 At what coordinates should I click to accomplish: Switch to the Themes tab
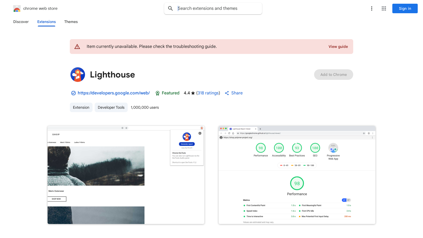pyautogui.click(x=71, y=22)
